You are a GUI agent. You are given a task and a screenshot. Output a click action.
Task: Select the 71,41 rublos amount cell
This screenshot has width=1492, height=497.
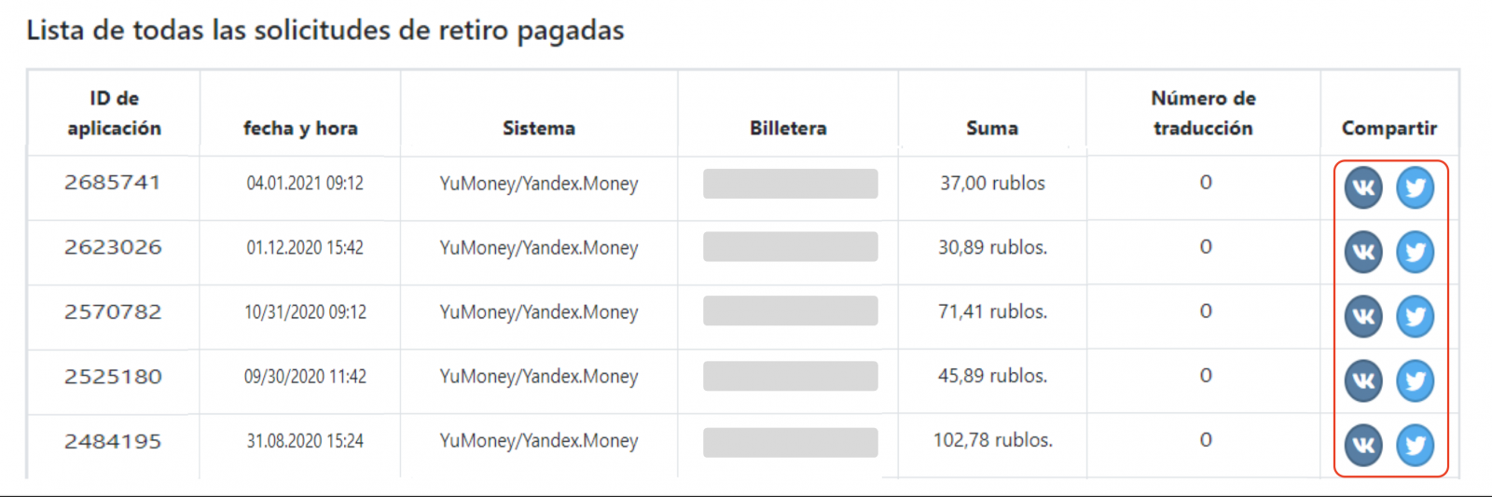(992, 311)
